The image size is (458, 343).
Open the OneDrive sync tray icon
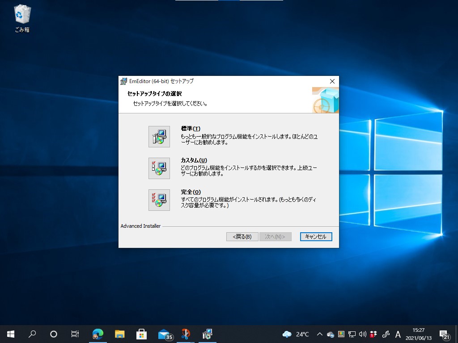click(331, 334)
